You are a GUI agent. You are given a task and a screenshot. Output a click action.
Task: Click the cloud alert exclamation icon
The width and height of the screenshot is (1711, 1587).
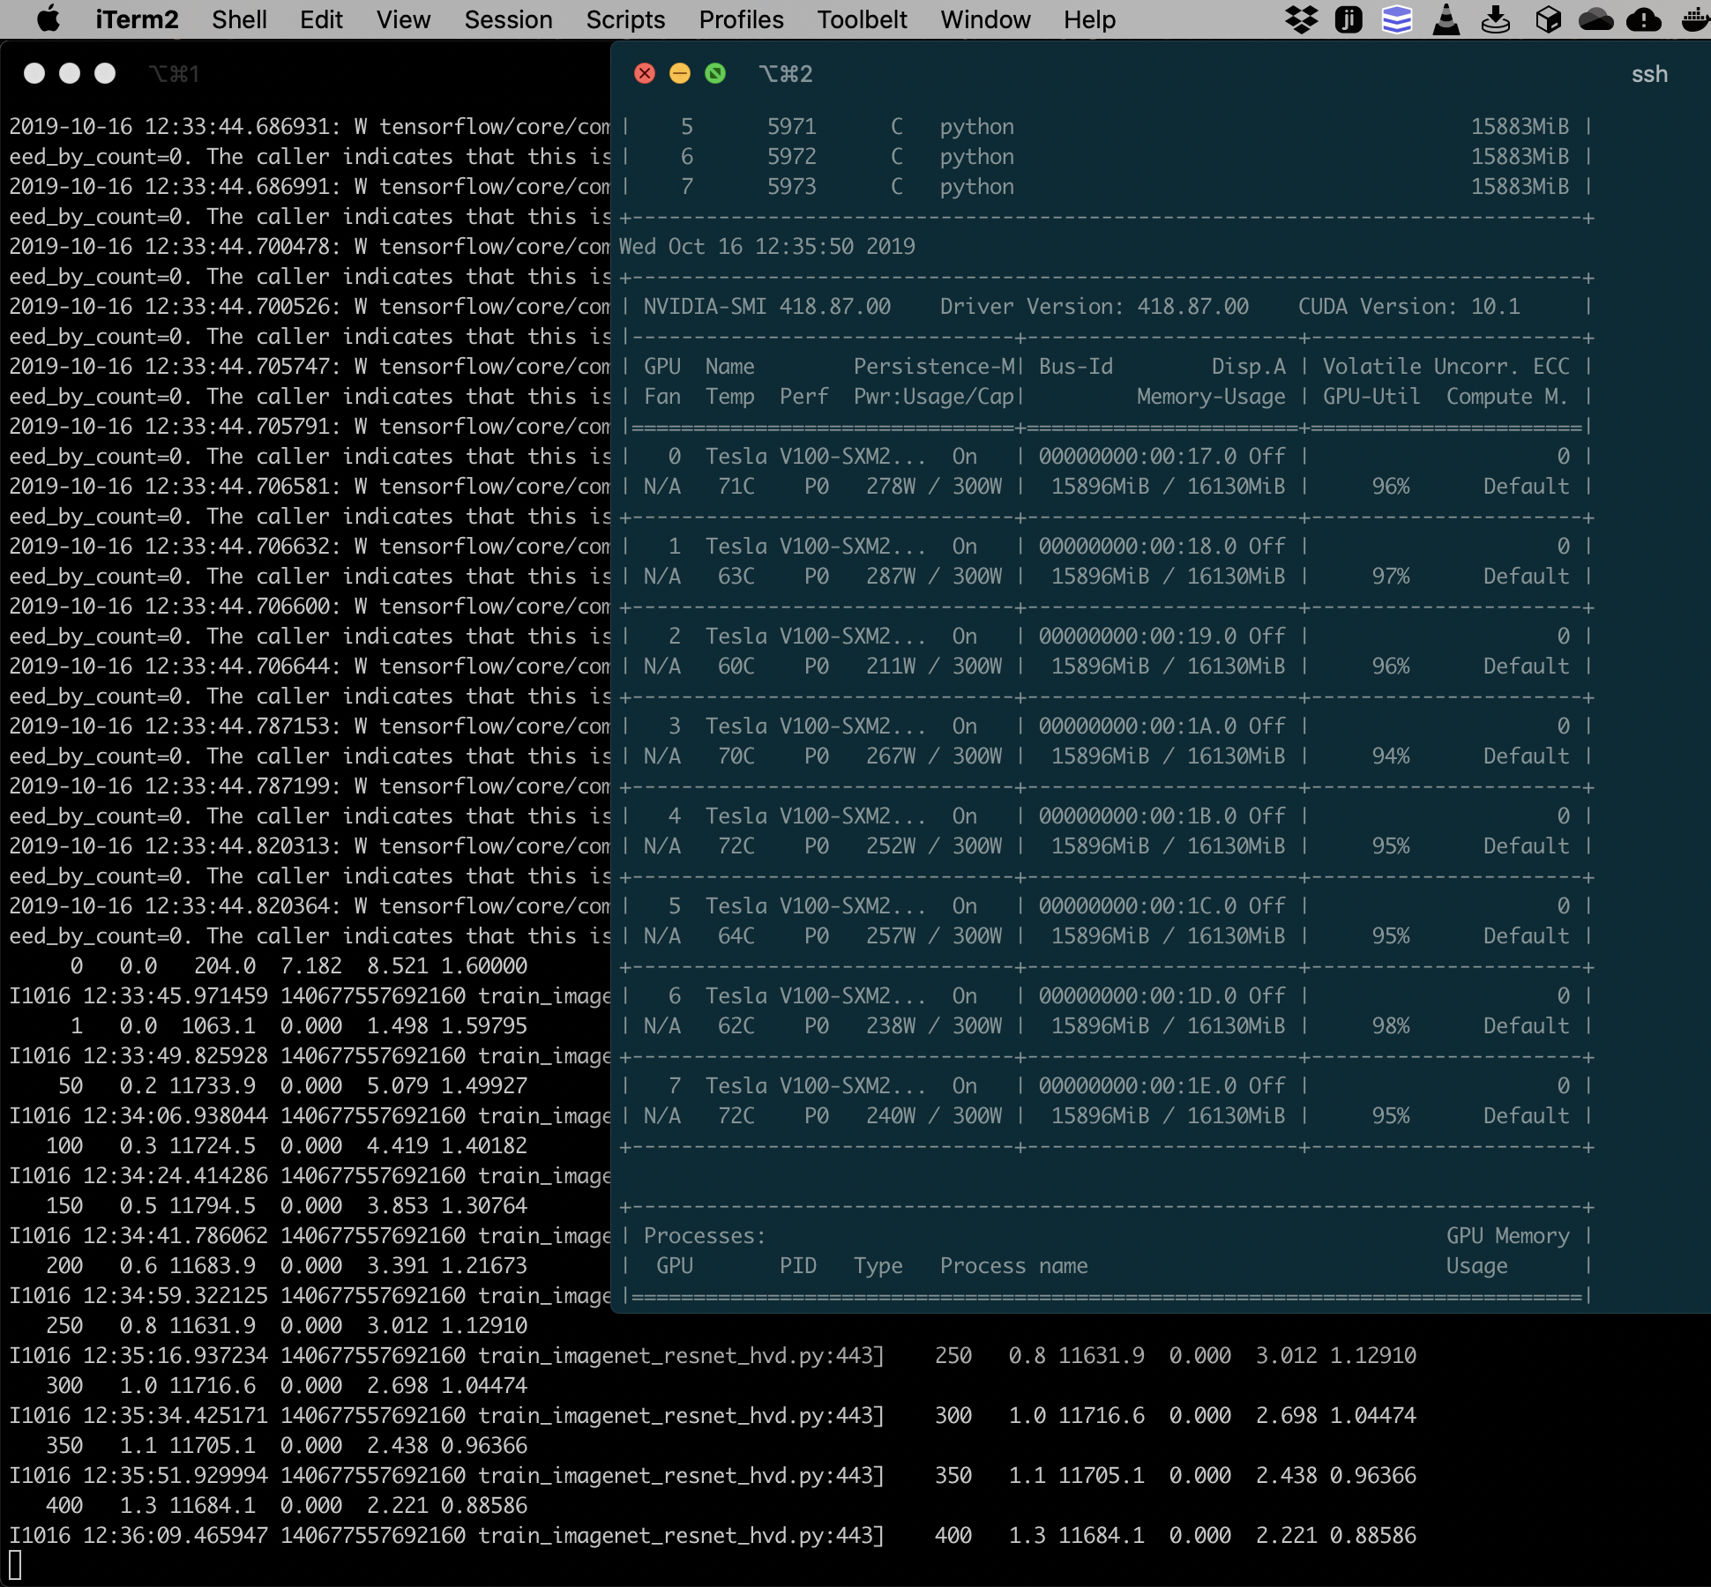click(x=1644, y=19)
